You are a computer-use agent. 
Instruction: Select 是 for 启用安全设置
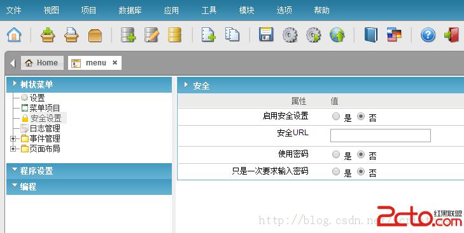click(336, 116)
